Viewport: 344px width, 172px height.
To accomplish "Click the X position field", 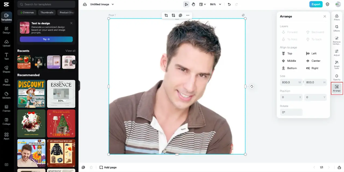I will (x=291, y=97).
